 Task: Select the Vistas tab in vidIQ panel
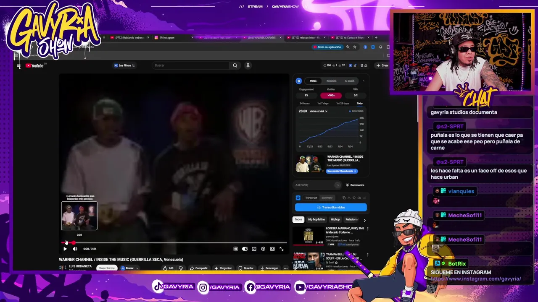(x=313, y=81)
